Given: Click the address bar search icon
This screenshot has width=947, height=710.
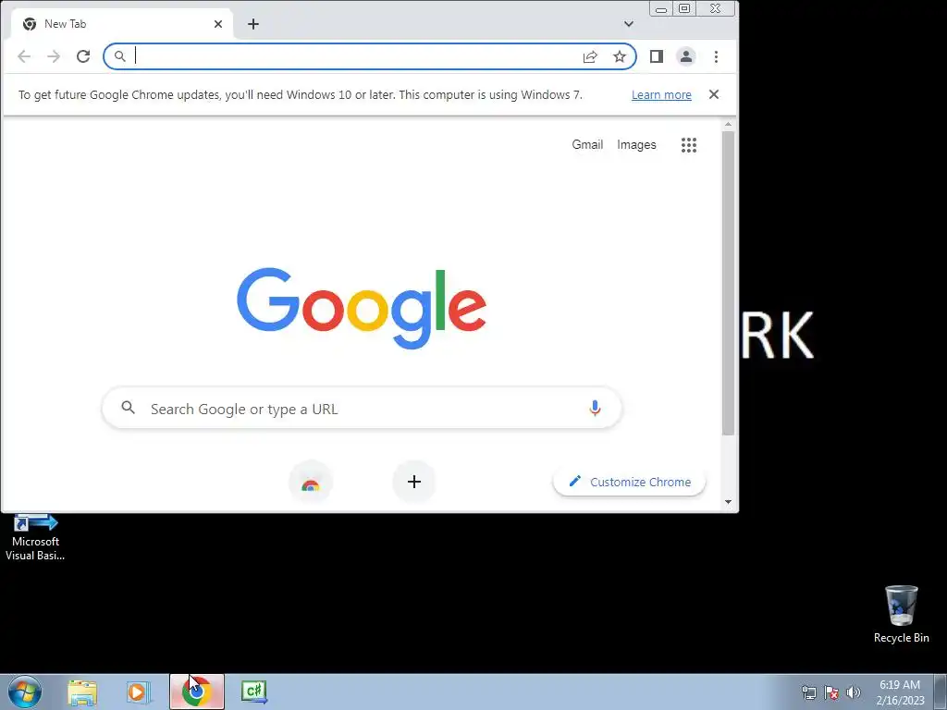Looking at the screenshot, I should 120,56.
